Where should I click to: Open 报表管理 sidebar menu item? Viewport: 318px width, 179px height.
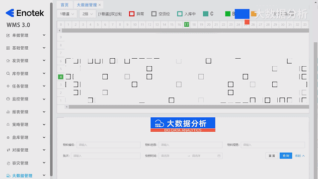point(26,112)
